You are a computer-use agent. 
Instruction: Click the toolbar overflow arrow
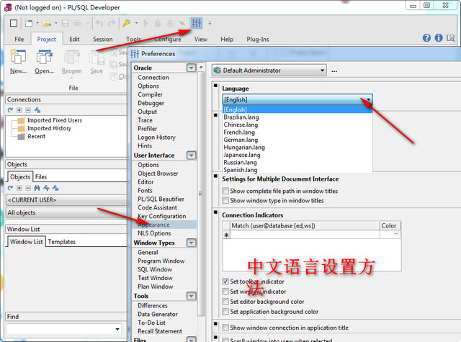(x=210, y=23)
